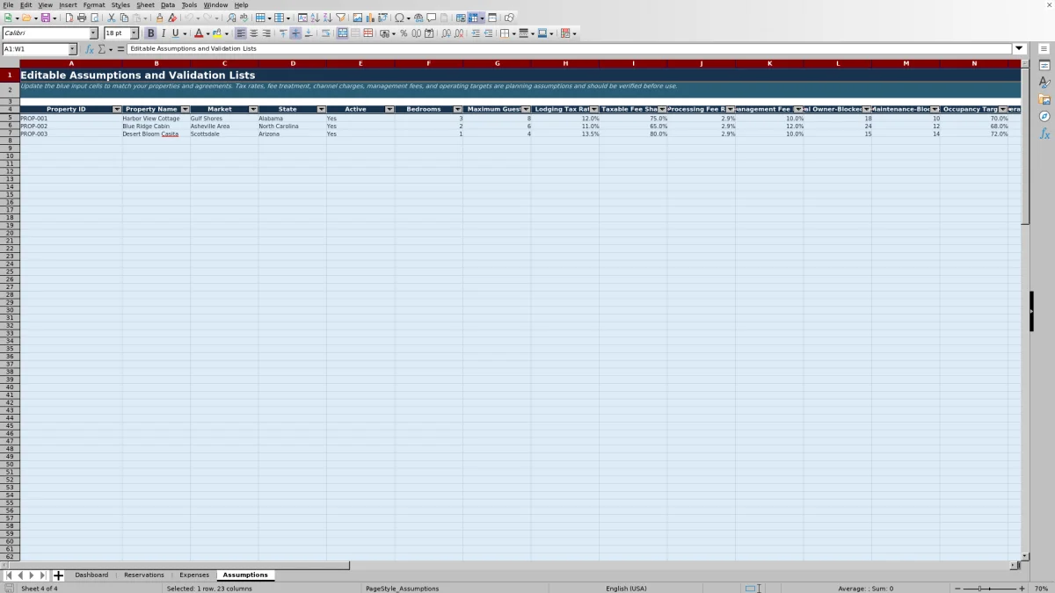Click the 70% zoom level
Image resolution: width=1055 pixels, height=593 pixels.
pos(1041,589)
